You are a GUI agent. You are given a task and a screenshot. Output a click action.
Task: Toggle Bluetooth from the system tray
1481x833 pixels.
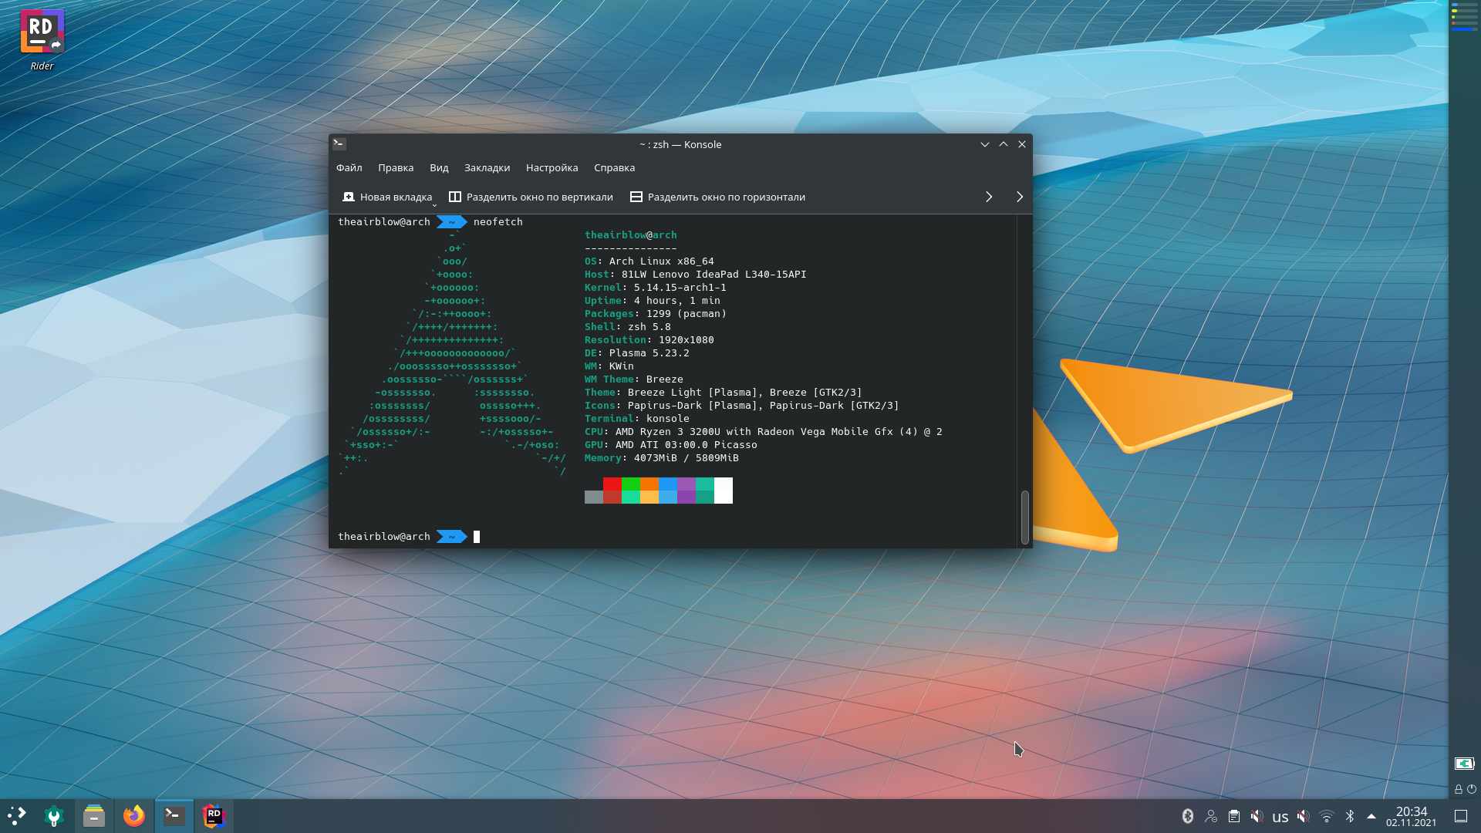(x=1349, y=816)
